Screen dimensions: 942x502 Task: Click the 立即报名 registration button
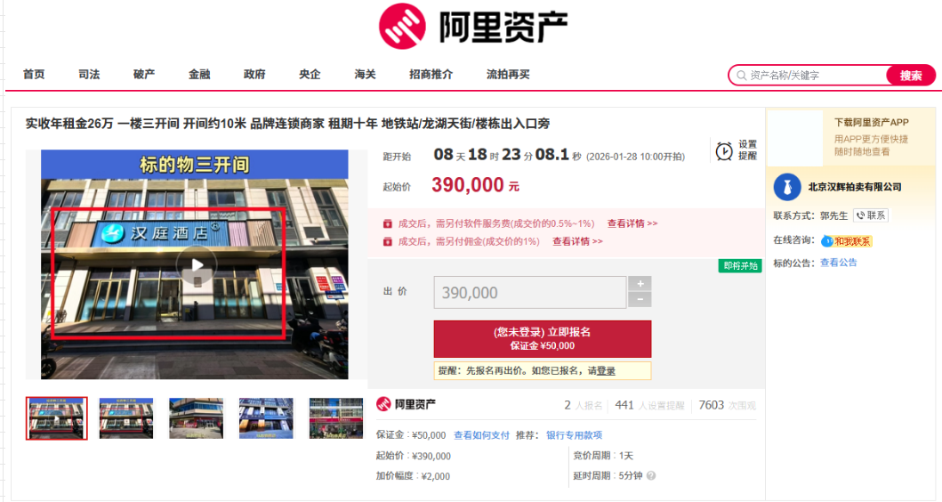point(542,338)
